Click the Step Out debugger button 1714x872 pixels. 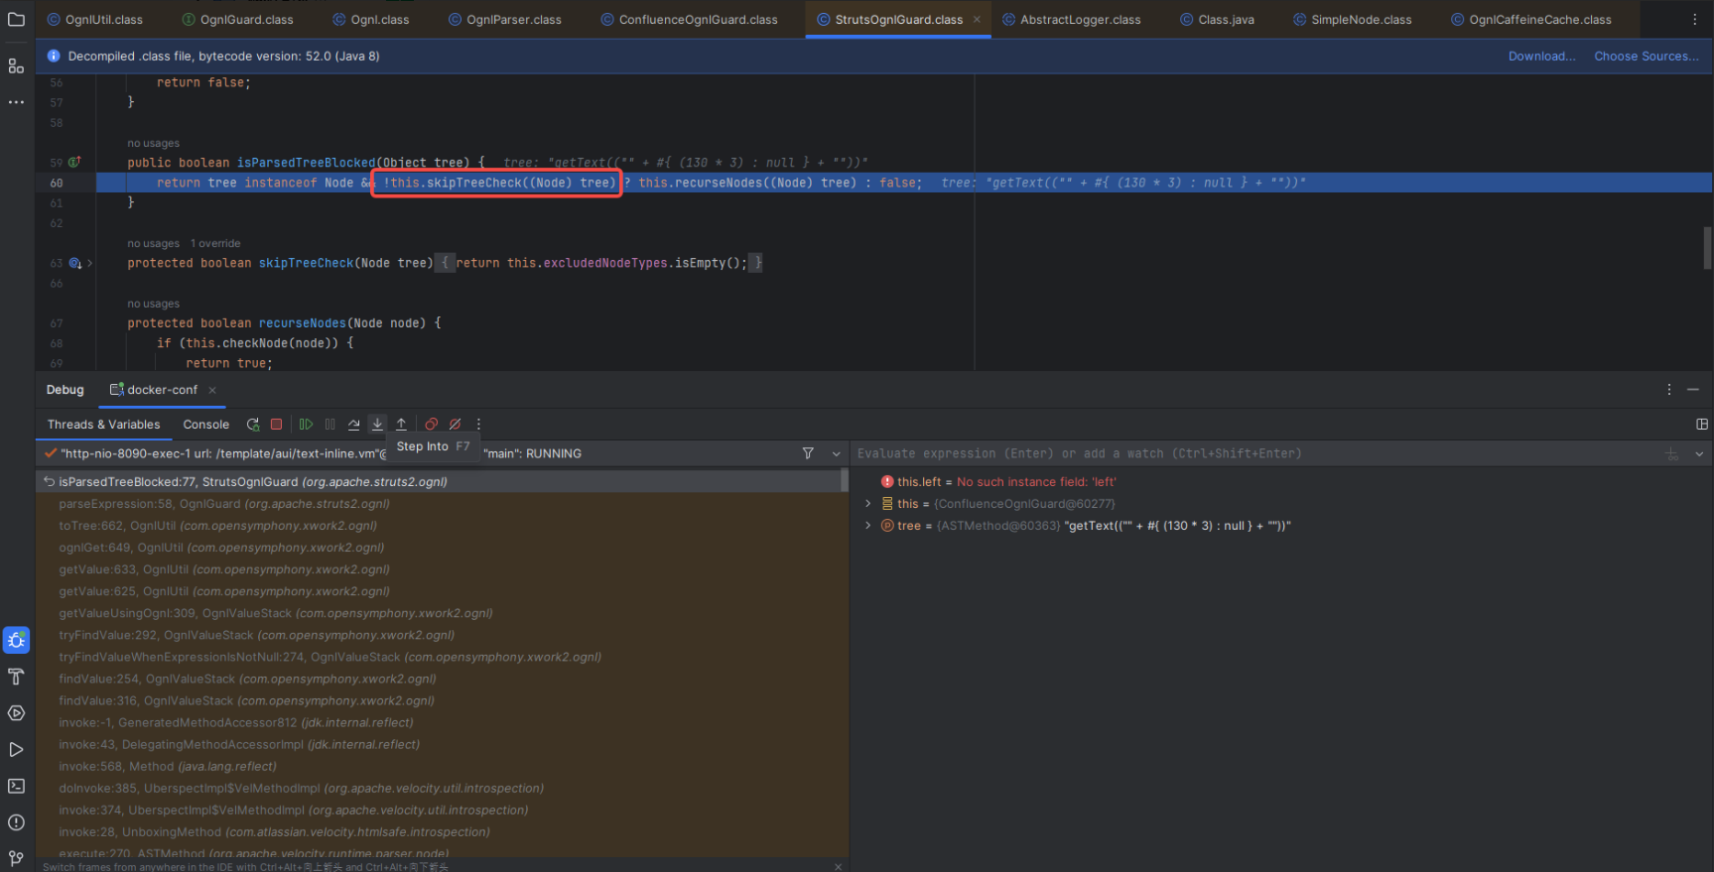pos(401,425)
